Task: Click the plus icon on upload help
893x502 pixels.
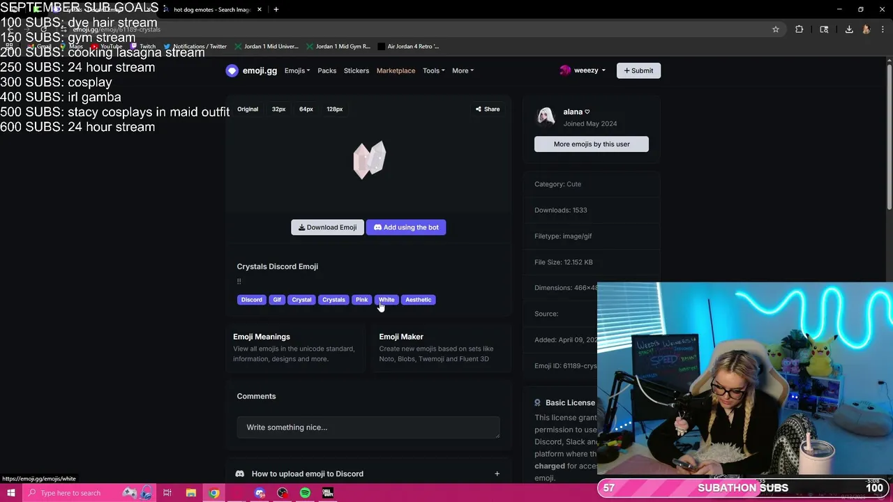Action: 497,474
